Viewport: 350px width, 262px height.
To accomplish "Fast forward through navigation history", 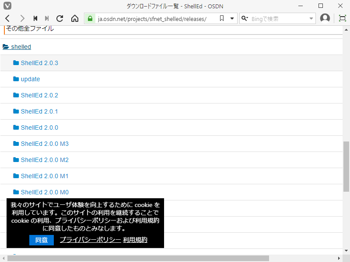I will 47,18.
